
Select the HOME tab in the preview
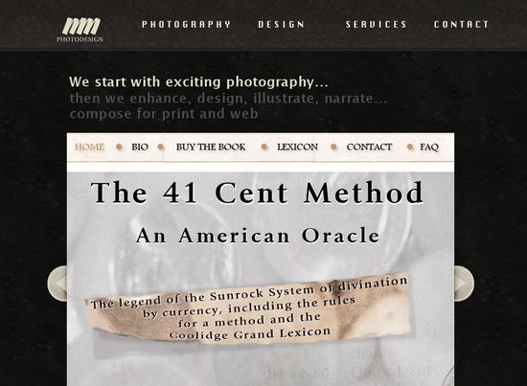pos(89,148)
